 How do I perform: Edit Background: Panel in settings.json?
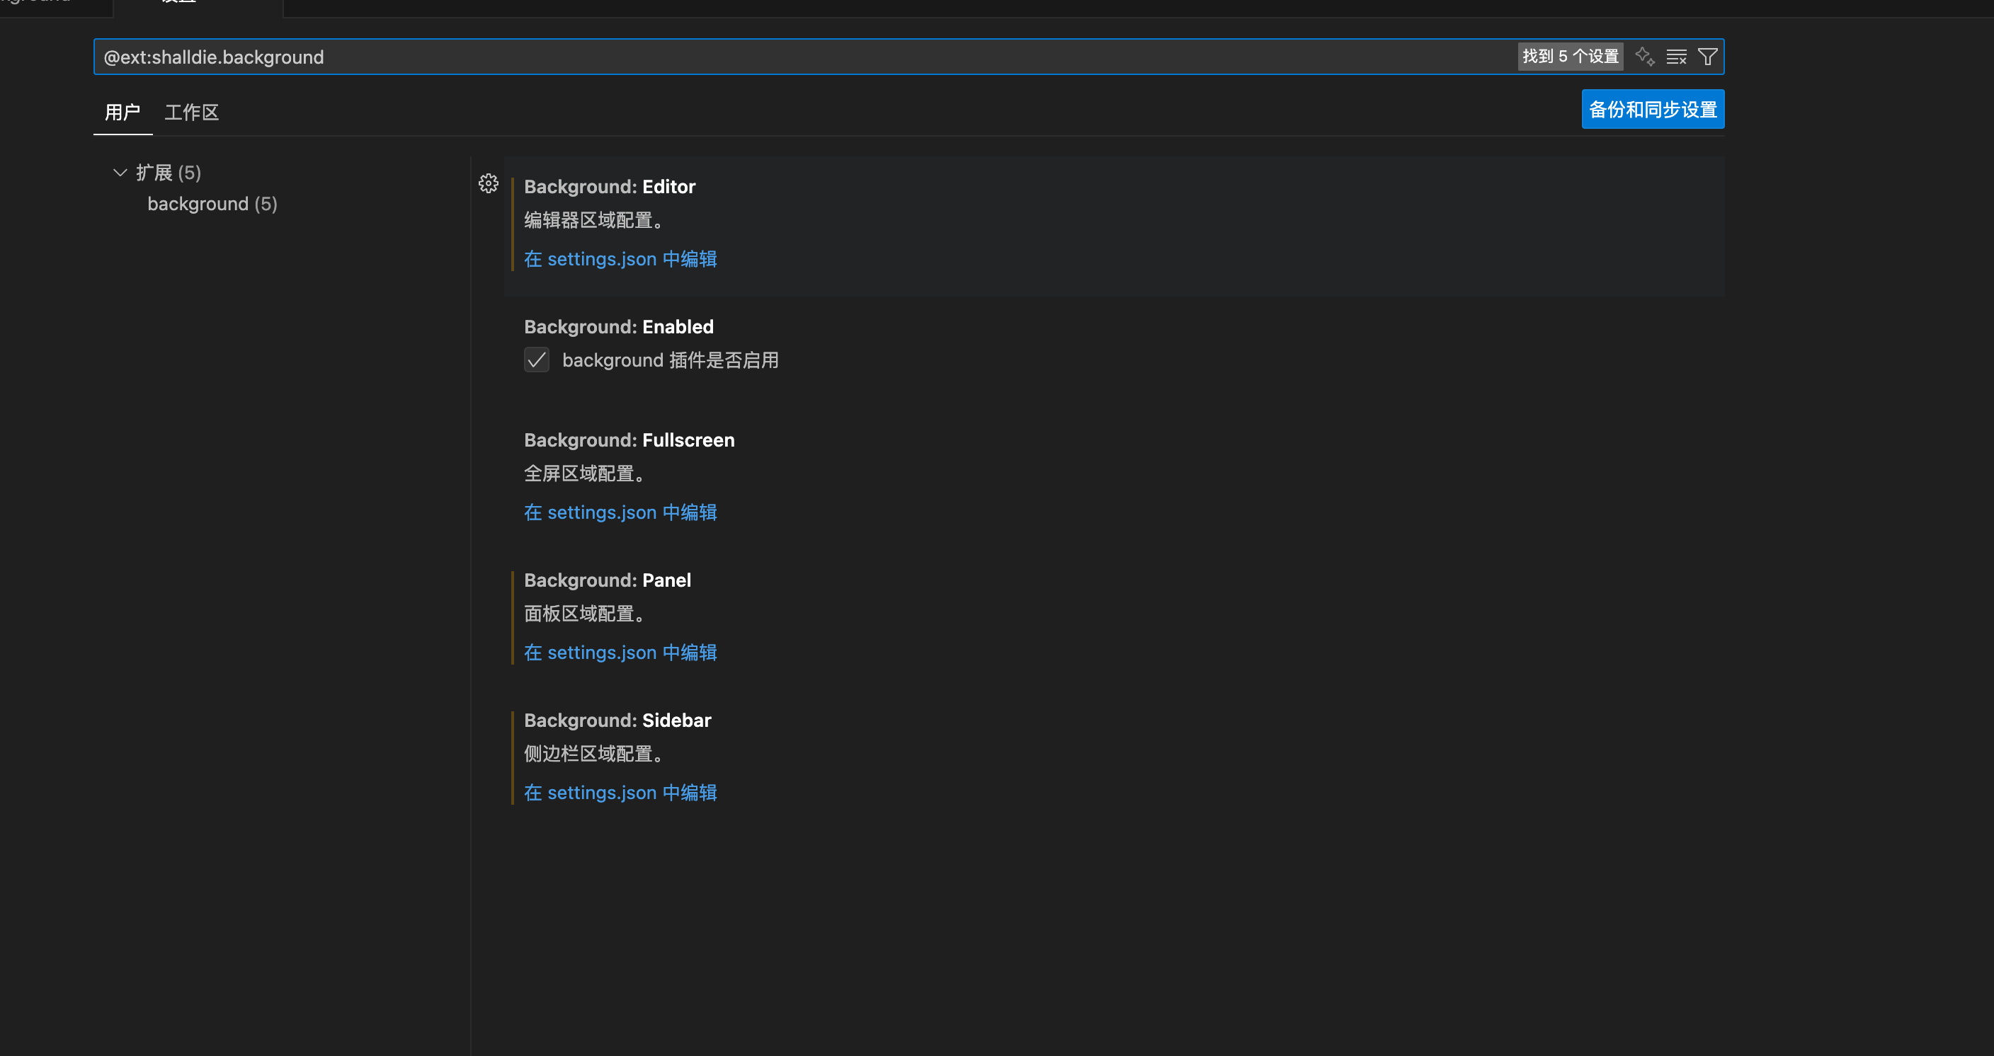click(620, 652)
